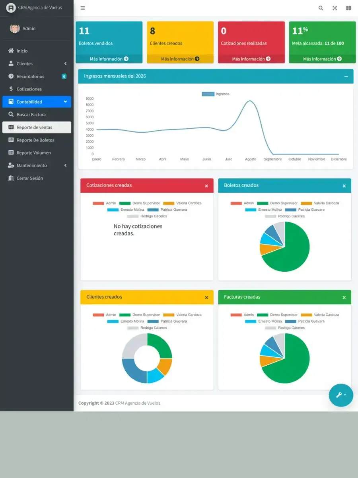
Task: Click green Demo Supervisor slice in Facturas pie
Action: (x=292, y=364)
